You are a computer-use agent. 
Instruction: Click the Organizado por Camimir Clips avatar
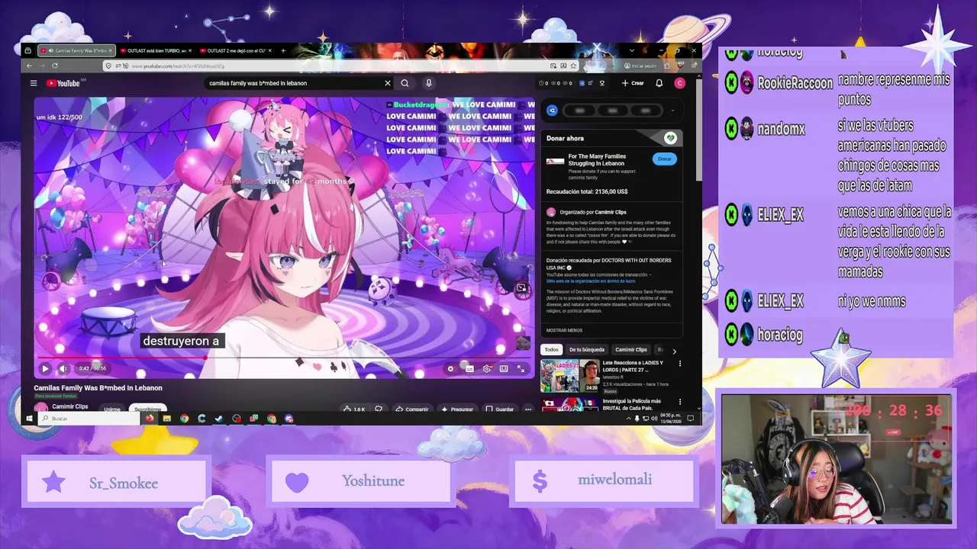click(551, 212)
